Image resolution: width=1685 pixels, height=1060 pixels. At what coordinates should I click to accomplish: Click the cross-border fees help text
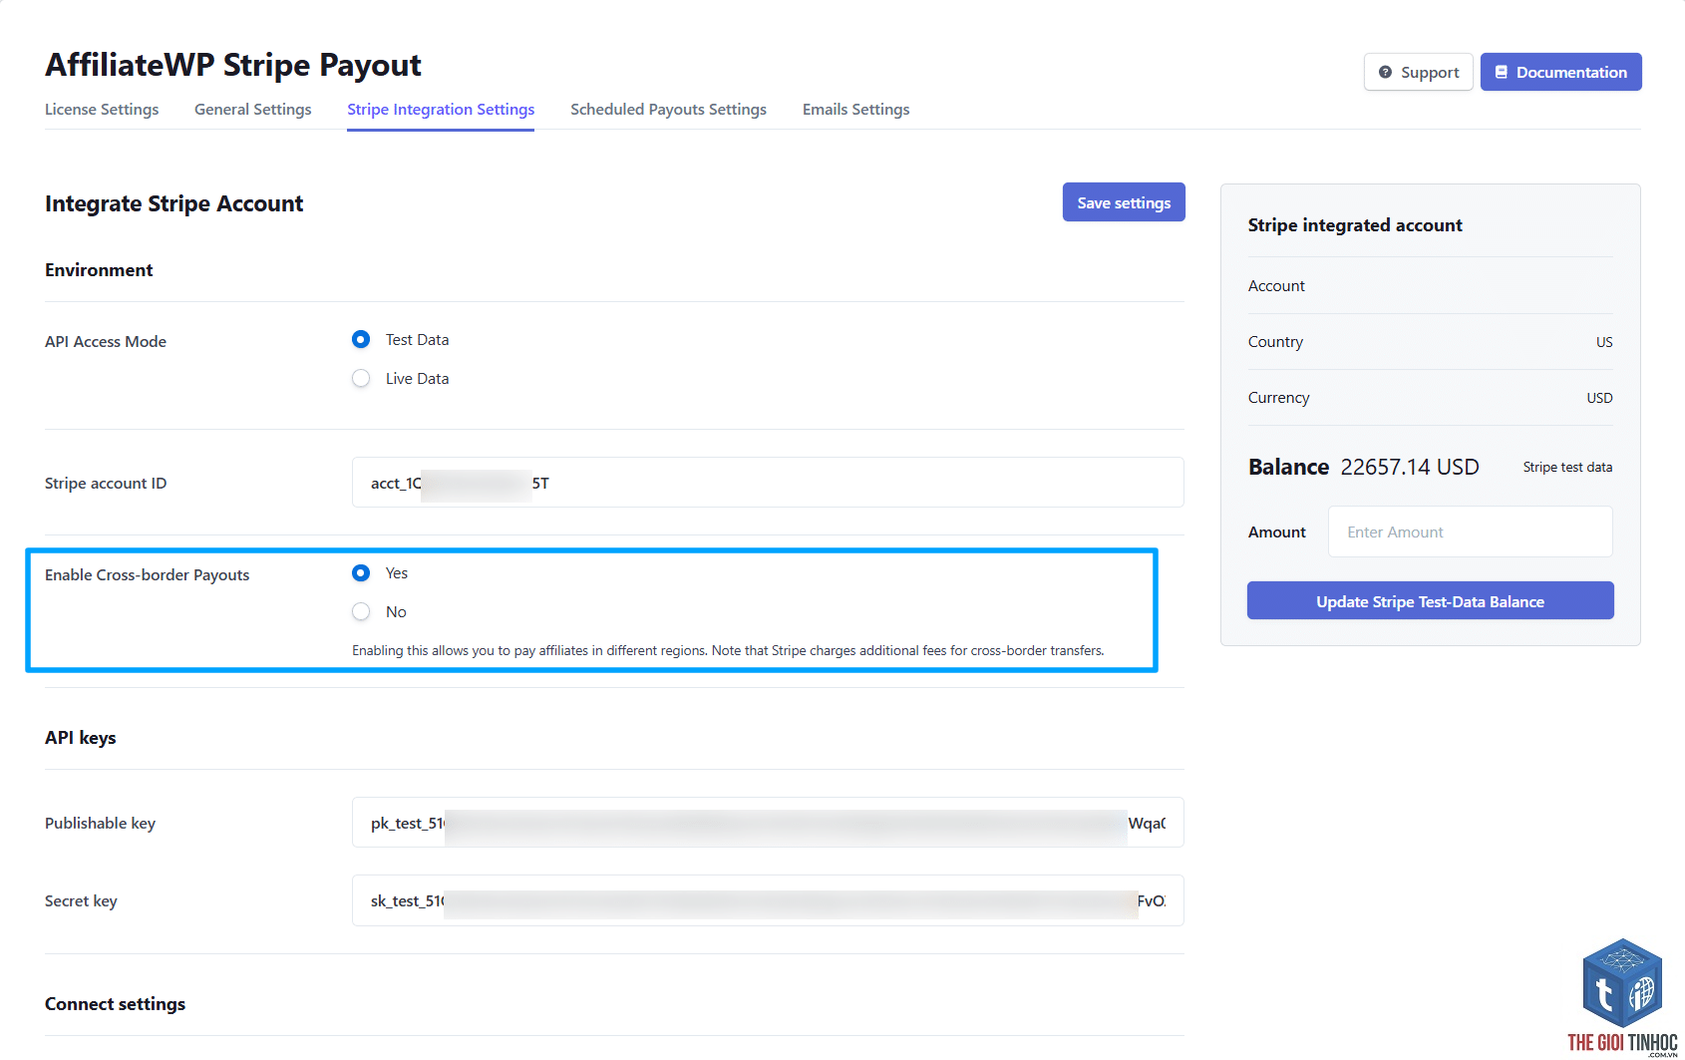728,650
